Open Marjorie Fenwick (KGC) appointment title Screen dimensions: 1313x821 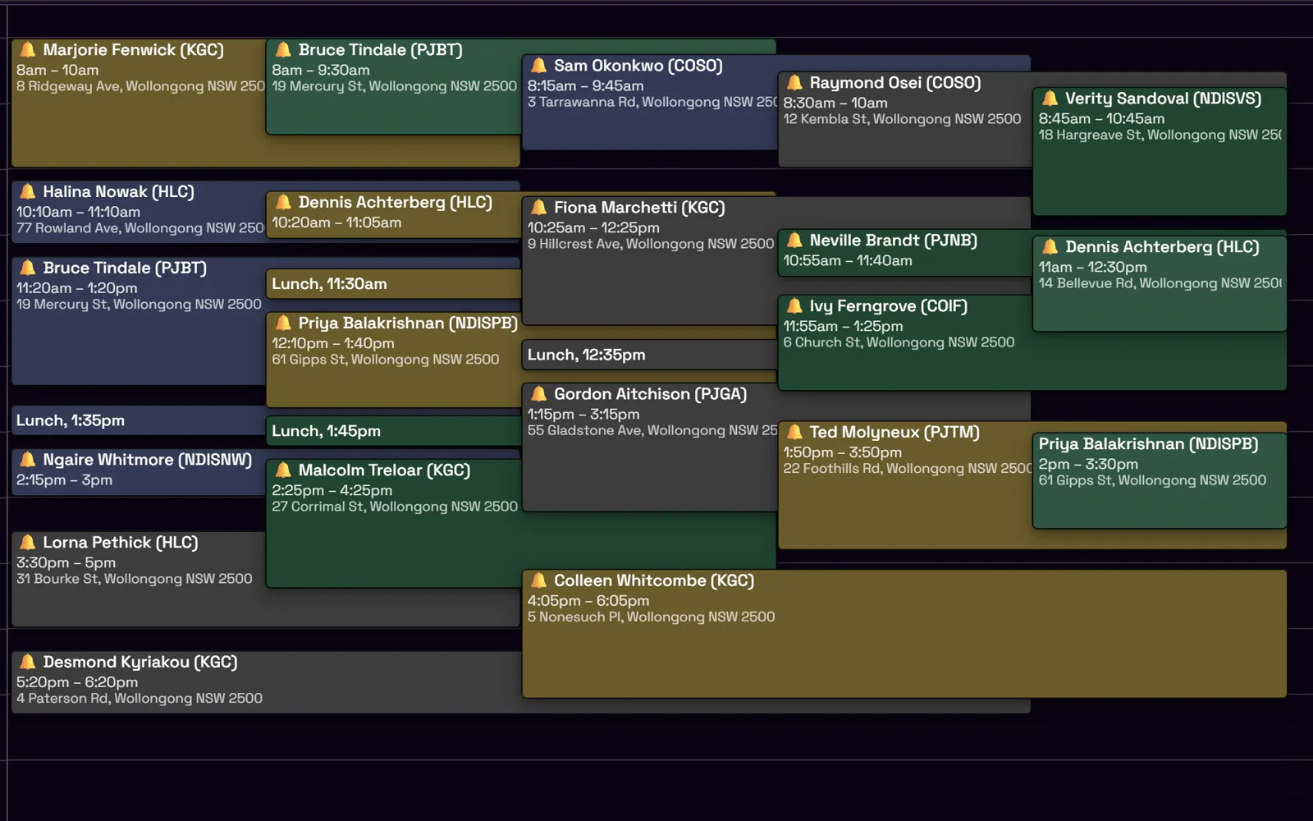coord(133,50)
